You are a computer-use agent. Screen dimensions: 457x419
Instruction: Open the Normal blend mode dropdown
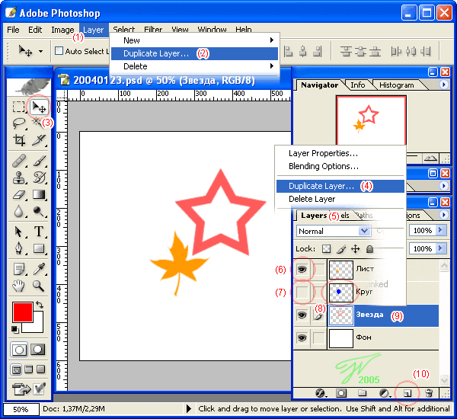334,231
